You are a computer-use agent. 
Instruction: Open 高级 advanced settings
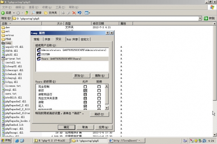tap(99, 114)
